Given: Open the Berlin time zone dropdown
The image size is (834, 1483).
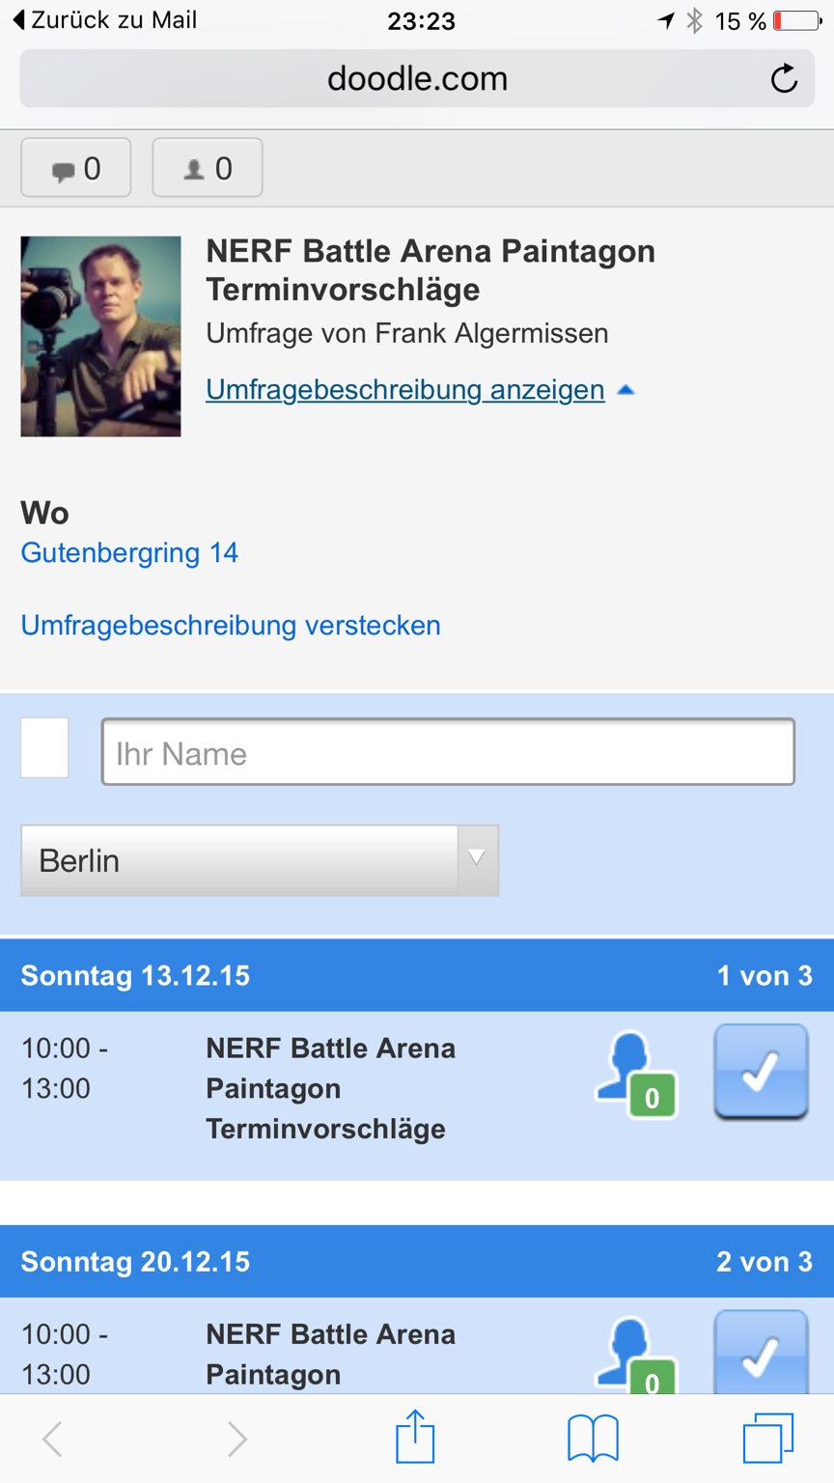Looking at the screenshot, I should [x=260, y=860].
